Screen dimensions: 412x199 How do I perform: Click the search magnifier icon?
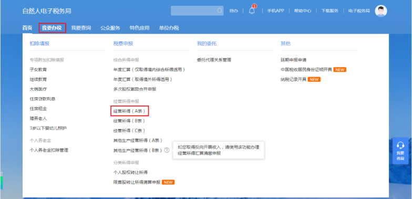point(220,11)
